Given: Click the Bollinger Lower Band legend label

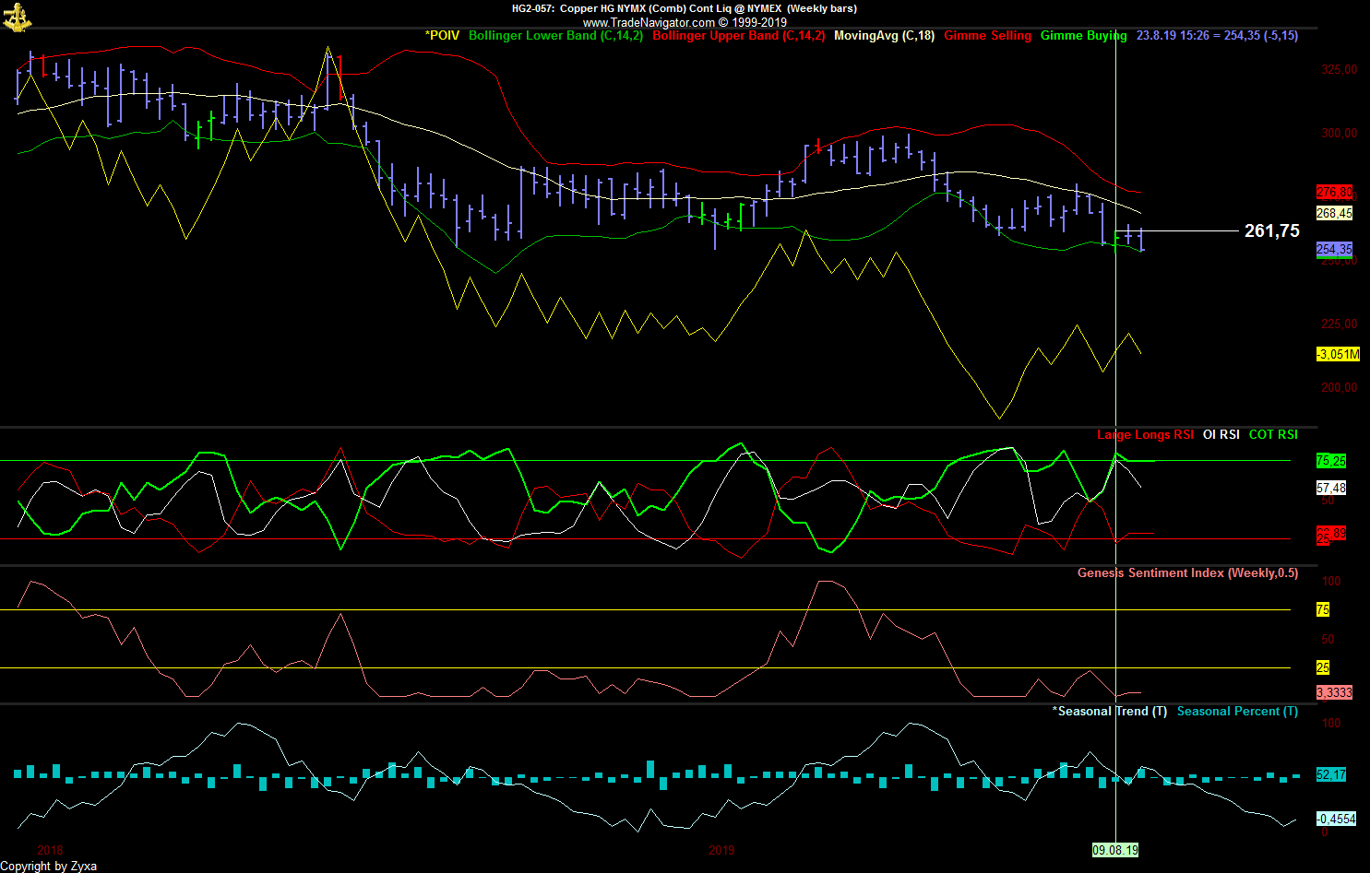Looking at the screenshot, I should 555,36.
